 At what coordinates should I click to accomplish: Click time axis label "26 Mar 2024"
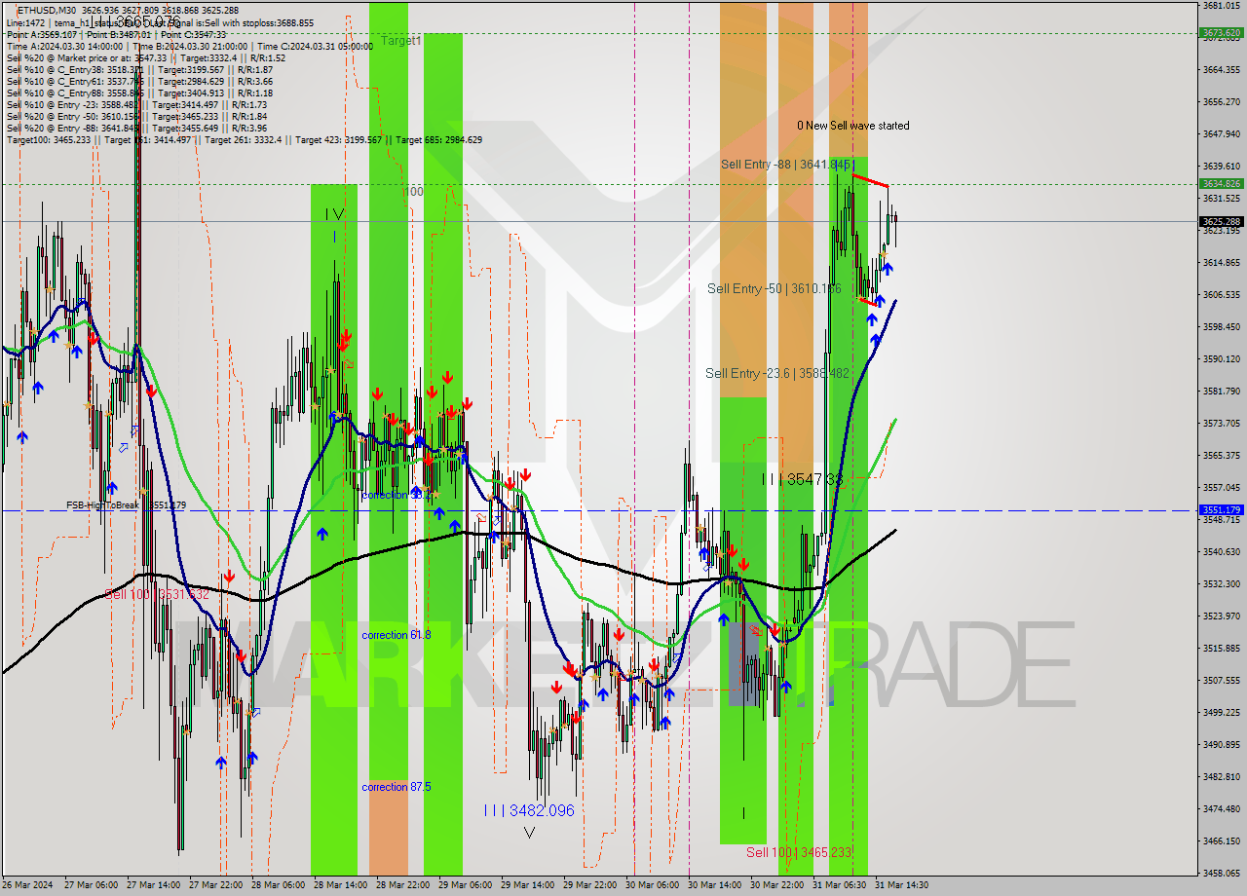[27, 885]
